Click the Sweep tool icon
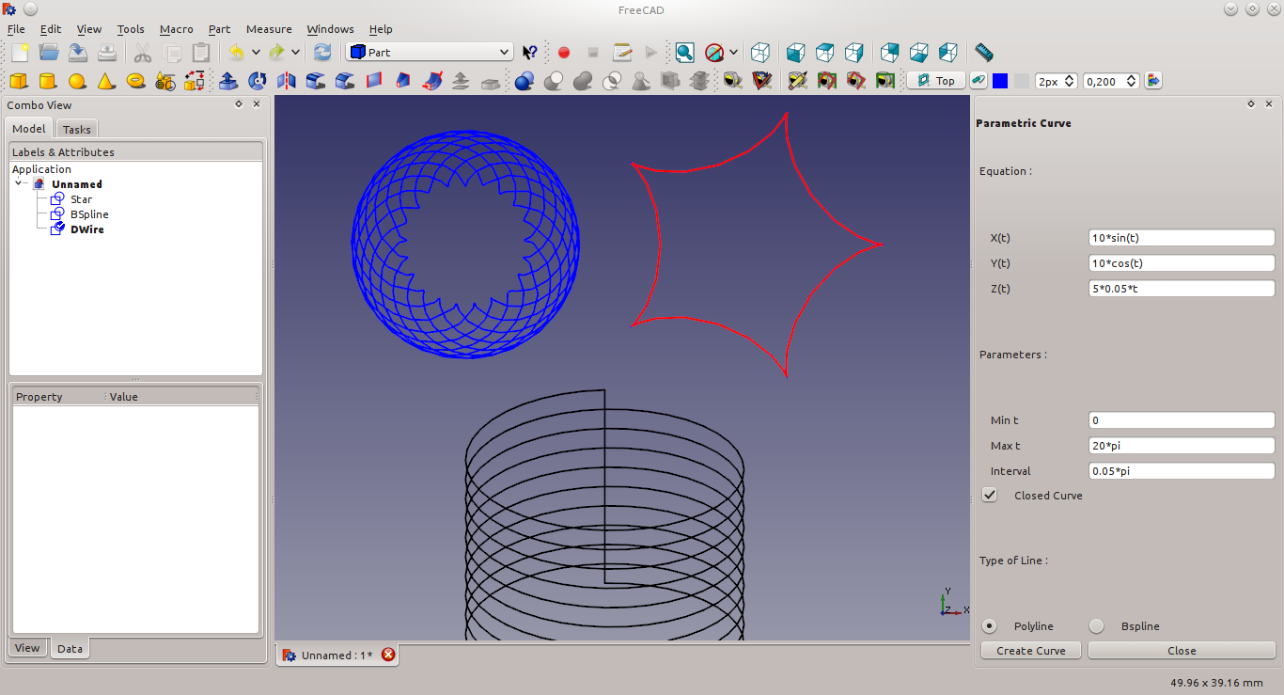This screenshot has width=1284, height=695. 432,81
